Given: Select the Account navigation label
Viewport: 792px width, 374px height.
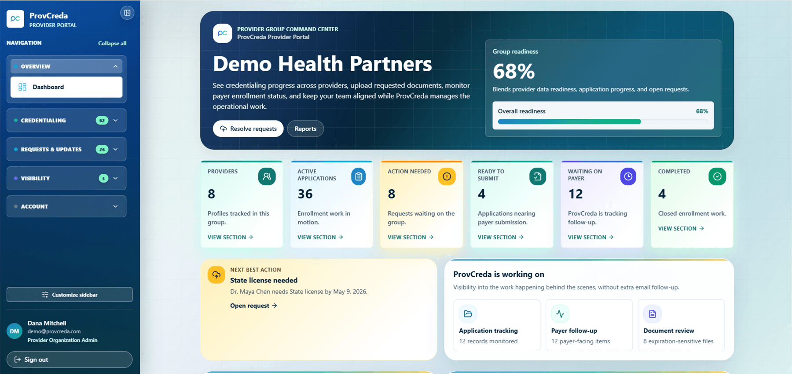Looking at the screenshot, I should pos(34,206).
